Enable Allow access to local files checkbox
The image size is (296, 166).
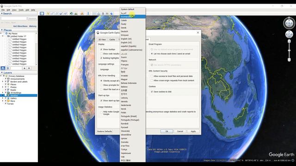[x=152, y=76]
